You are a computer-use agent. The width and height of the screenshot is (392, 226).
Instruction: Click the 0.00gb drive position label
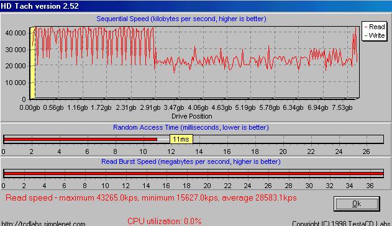point(29,107)
